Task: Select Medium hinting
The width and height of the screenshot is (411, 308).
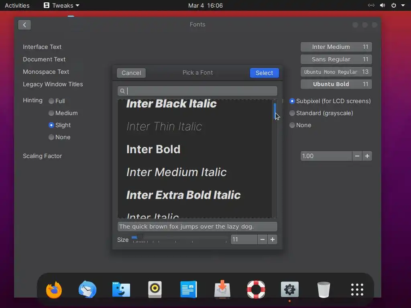Action: coord(63,113)
